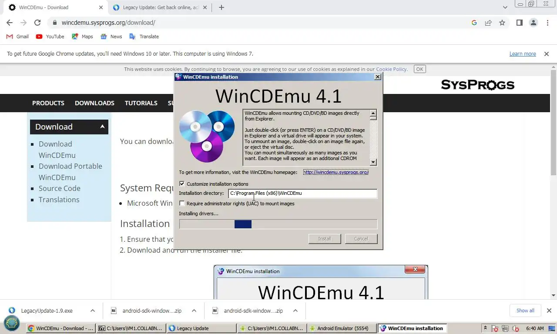
Task: Open the tab search chevron
Action: point(505,7)
